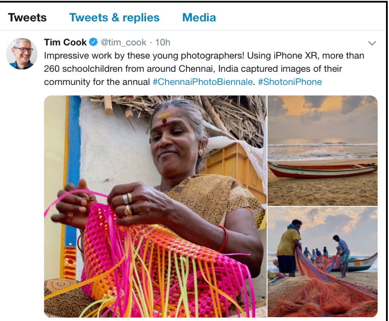This screenshot has width=389, height=321.
Task: Open the Media tab
Action: [199, 17]
